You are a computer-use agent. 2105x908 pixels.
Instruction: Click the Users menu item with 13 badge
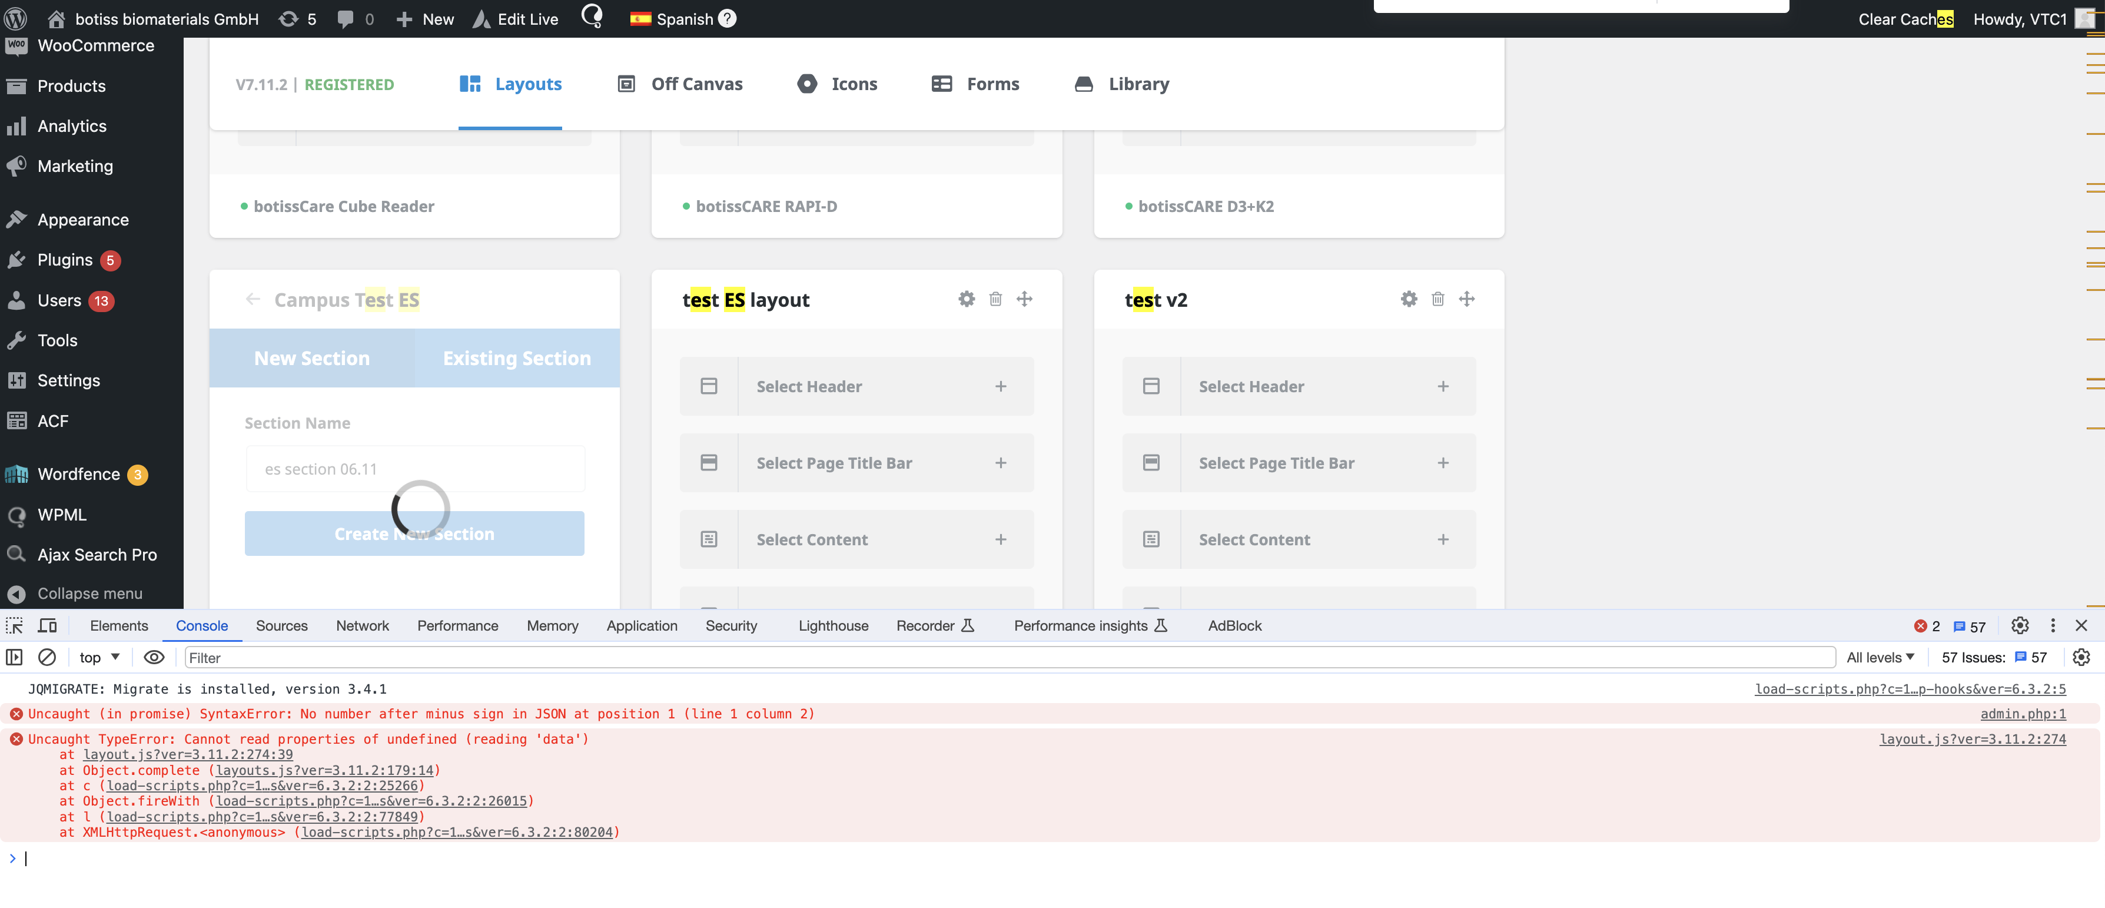pyautogui.click(x=59, y=300)
